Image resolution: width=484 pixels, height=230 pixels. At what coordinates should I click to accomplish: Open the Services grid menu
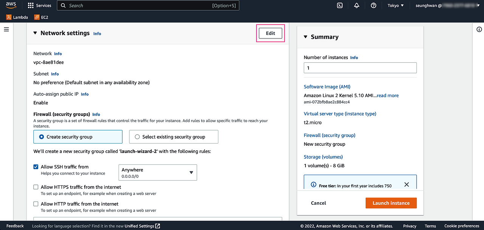pos(39,5)
